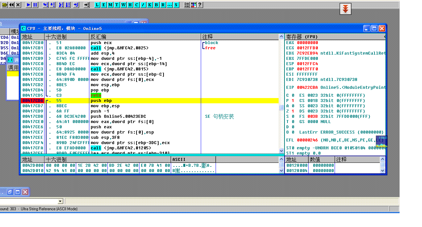
Task: Click the 地址 column header in disassembly
Action: pyautogui.click(x=33, y=37)
